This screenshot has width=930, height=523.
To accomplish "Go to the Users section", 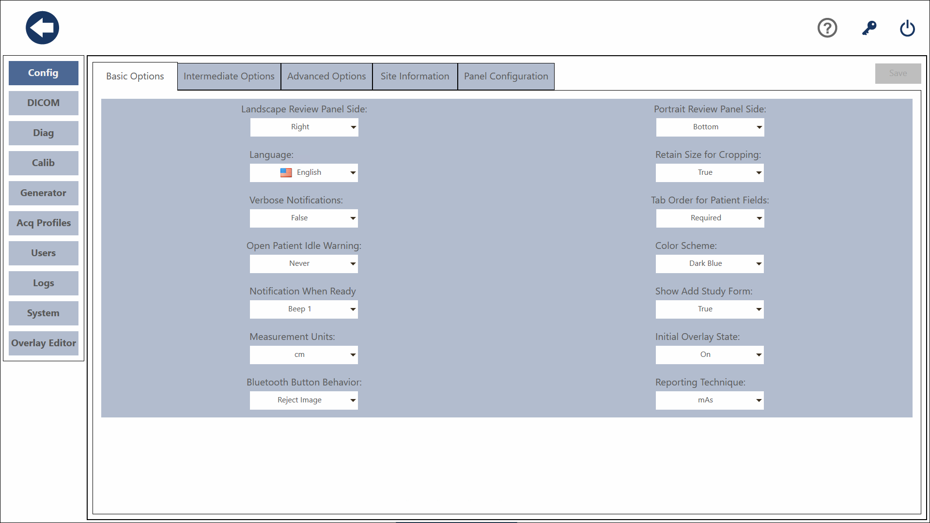I will tap(44, 253).
